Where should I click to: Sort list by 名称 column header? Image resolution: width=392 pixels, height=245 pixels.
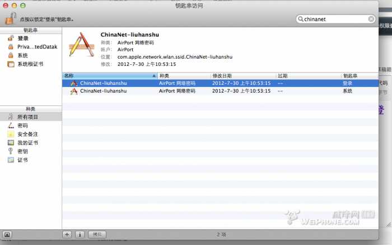pos(106,75)
